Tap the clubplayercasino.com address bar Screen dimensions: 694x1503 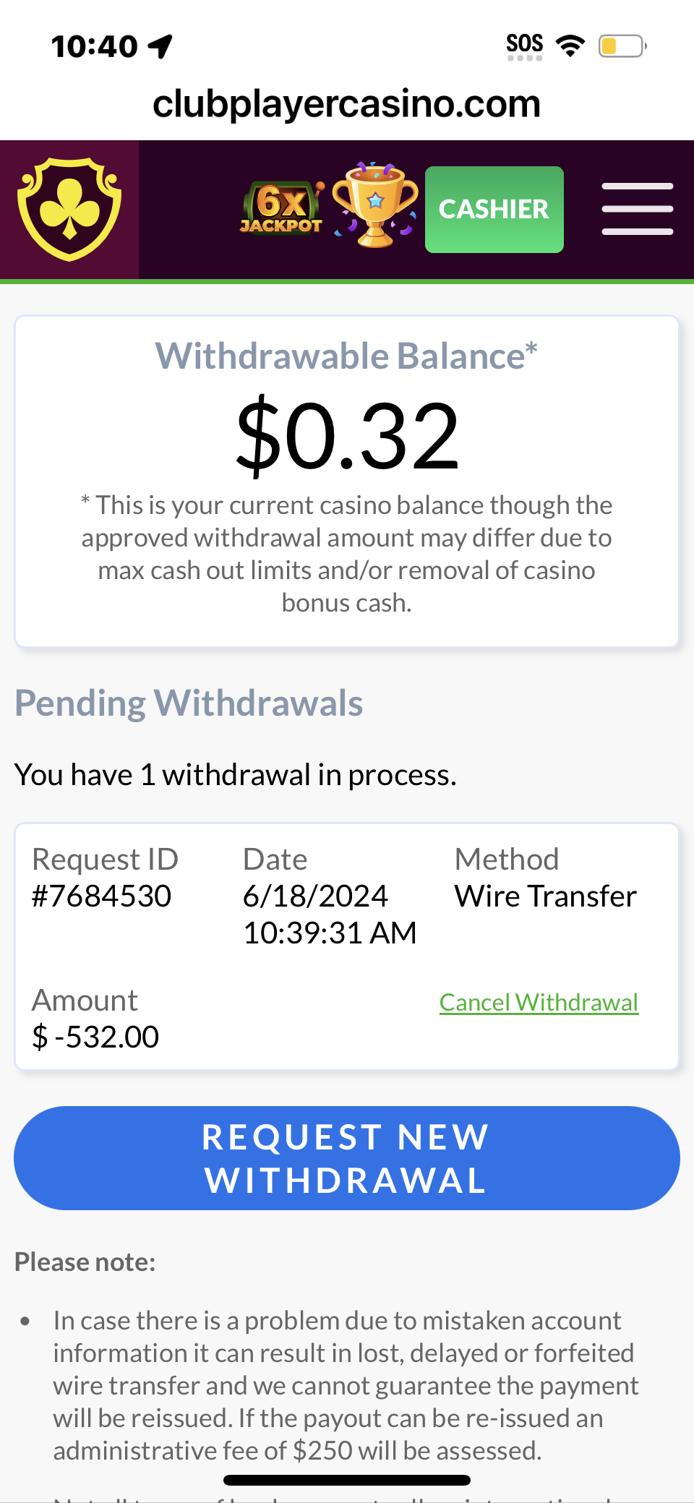(x=347, y=103)
